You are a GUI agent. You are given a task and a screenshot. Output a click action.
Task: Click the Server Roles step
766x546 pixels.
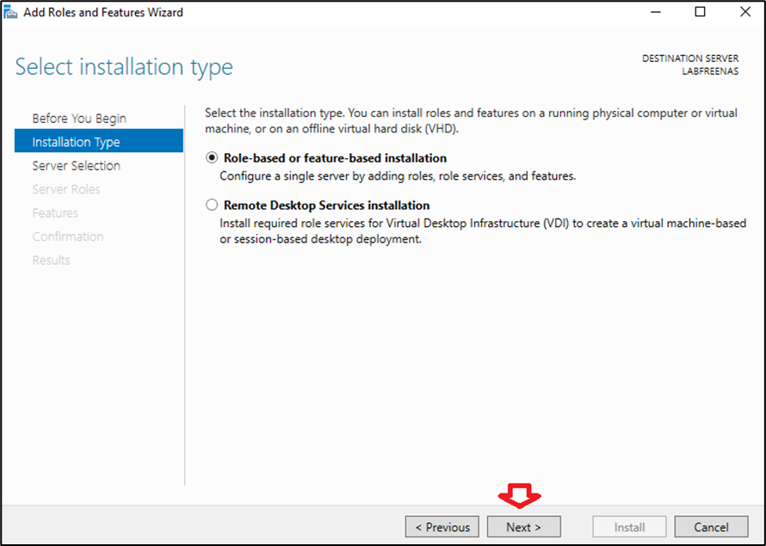click(x=66, y=189)
